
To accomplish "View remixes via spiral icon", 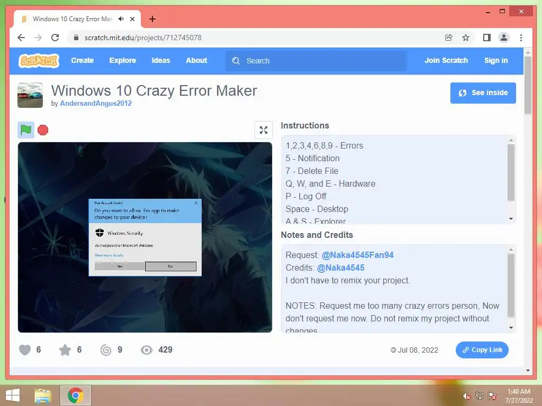I will (x=106, y=350).
